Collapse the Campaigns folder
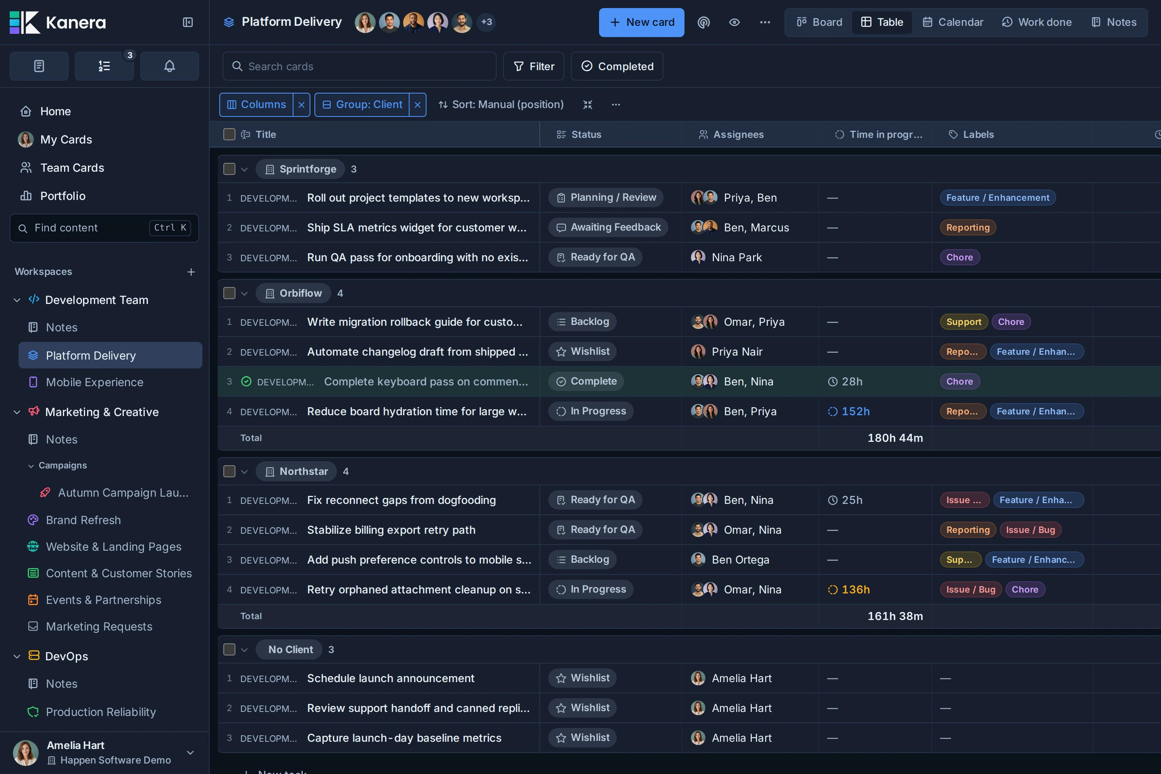The image size is (1161, 774). pos(31,466)
